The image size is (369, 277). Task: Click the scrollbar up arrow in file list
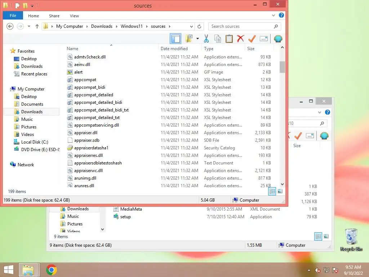[x=282, y=48]
